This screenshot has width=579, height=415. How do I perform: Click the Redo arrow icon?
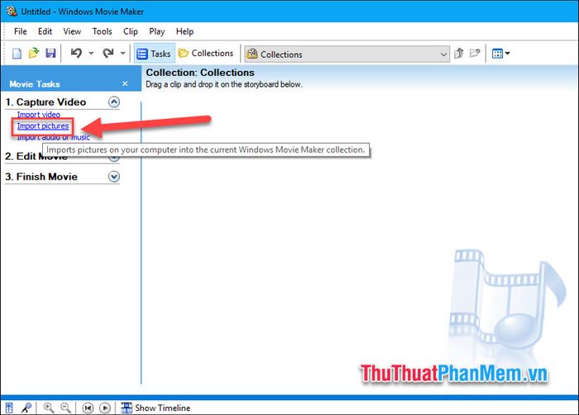click(108, 54)
